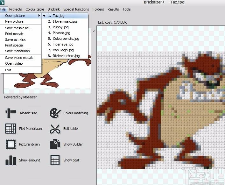
Task: Click the Est. cost: 173 EUR text
Action: tap(112, 22)
